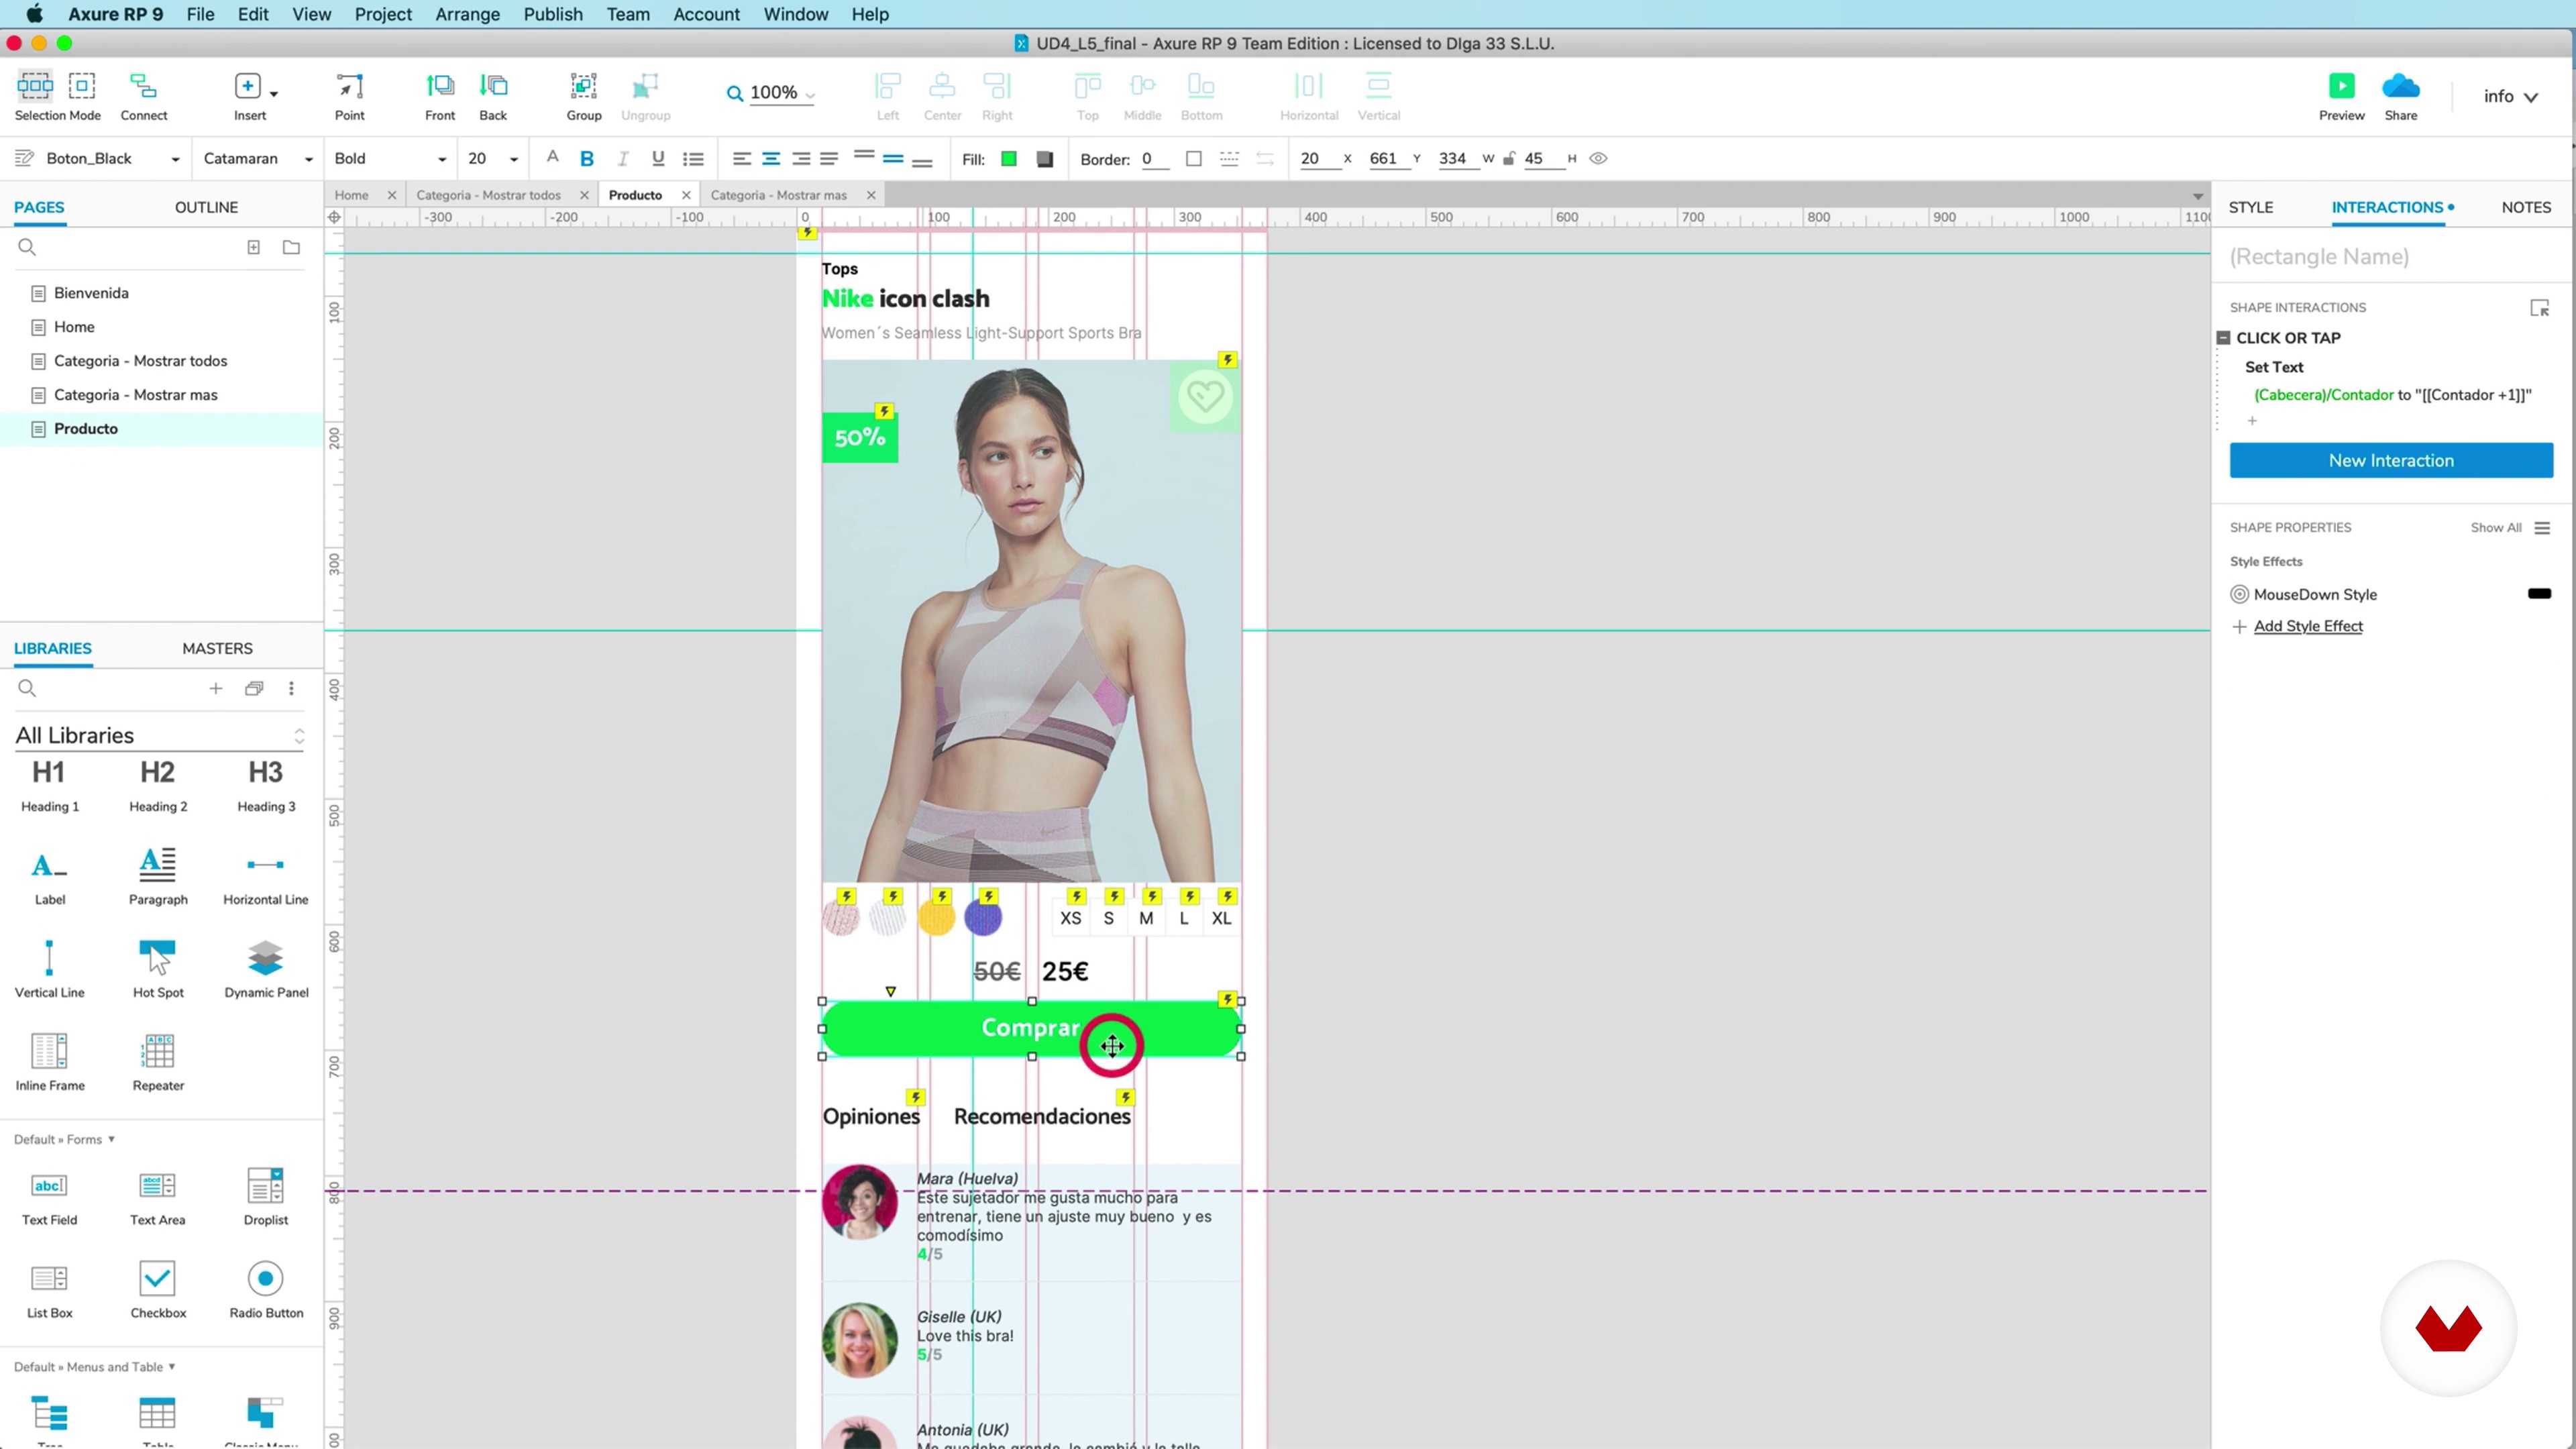Switch to the NOTES tab

[2526, 207]
